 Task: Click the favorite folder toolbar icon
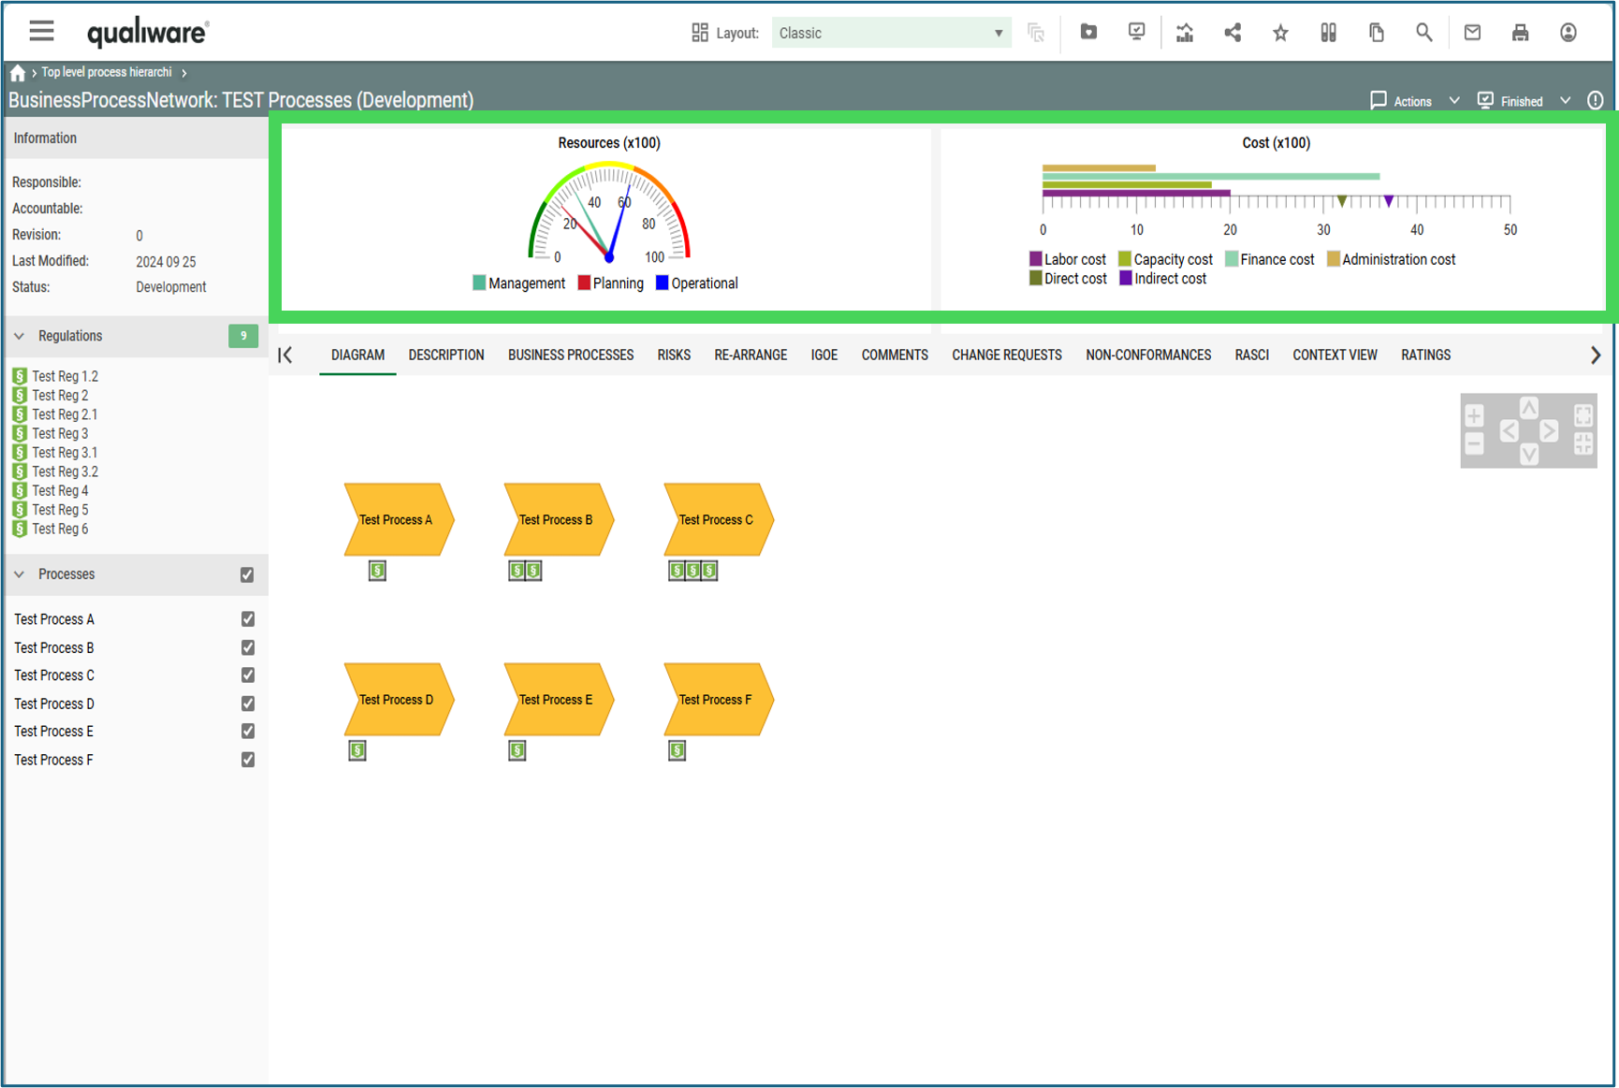pos(1088,32)
